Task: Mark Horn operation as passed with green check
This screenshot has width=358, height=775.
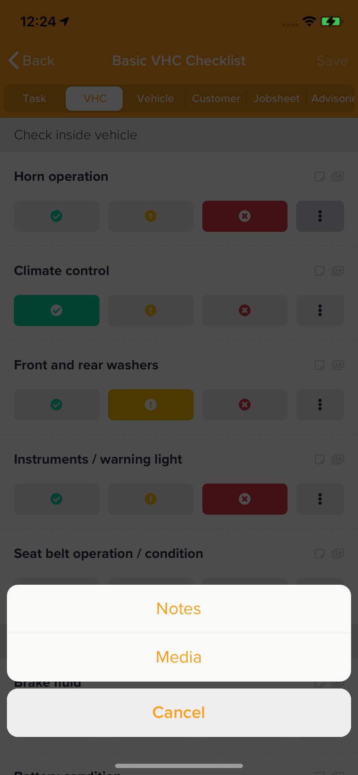Action: pos(57,216)
